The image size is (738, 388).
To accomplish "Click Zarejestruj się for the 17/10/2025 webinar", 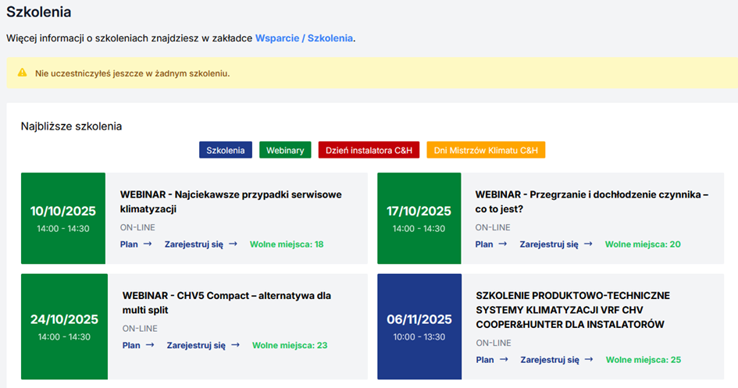I will point(556,244).
